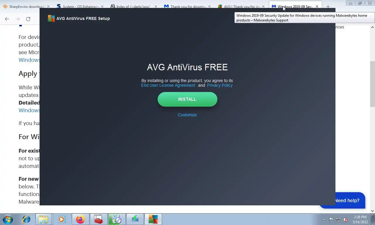Click the browser page vertical scrollbar thumb
This screenshot has height=225, width=375.
coord(372,84)
